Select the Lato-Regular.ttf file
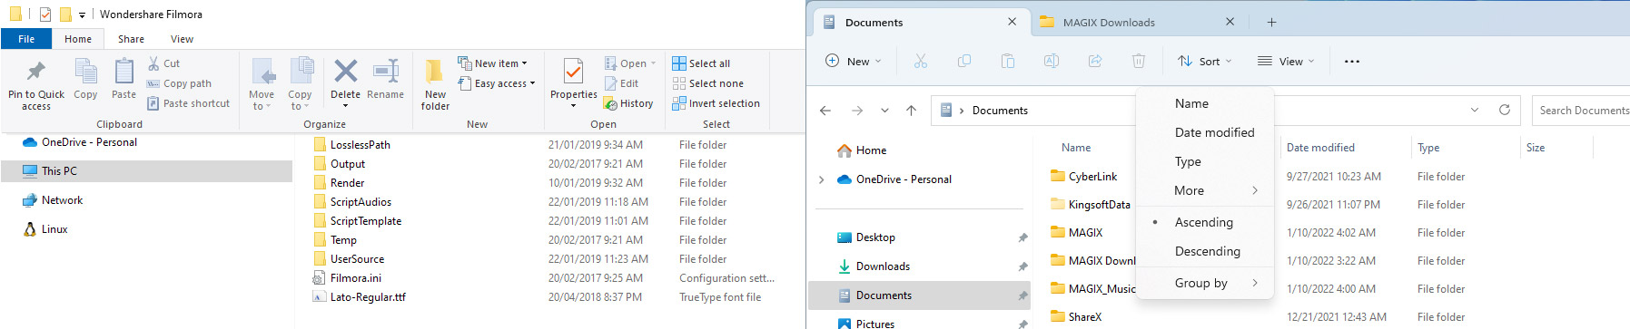This screenshot has width=1630, height=329. (368, 297)
